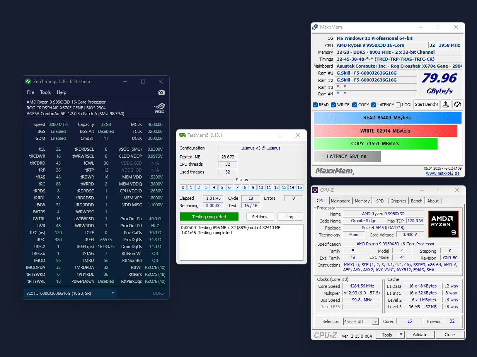Switch to the SPD tab in CPU-Z

pyautogui.click(x=380, y=201)
